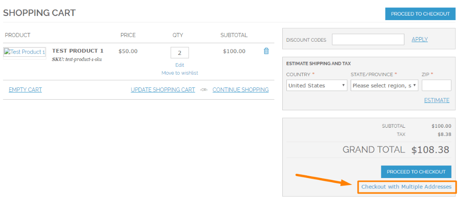Viewport: 459px width, 200px height.
Task: Open the Country dropdown
Action: pos(317,86)
